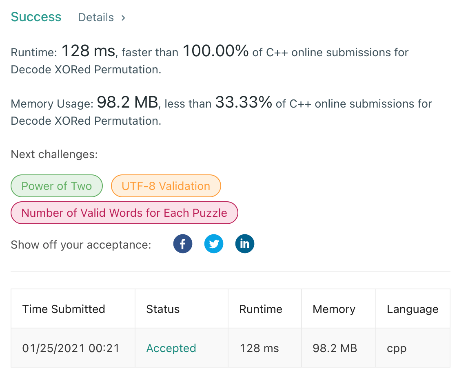Click the 100.00% runtime percentile figure

[x=215, y=52]
